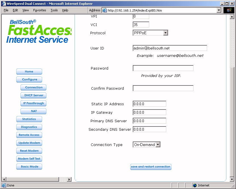This screenshot has height=189, width=236.
Task: Open the Connection settings page
Action: [x=33, y=87]
